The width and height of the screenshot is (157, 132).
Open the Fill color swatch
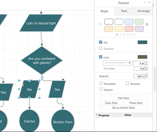(142, 42)
